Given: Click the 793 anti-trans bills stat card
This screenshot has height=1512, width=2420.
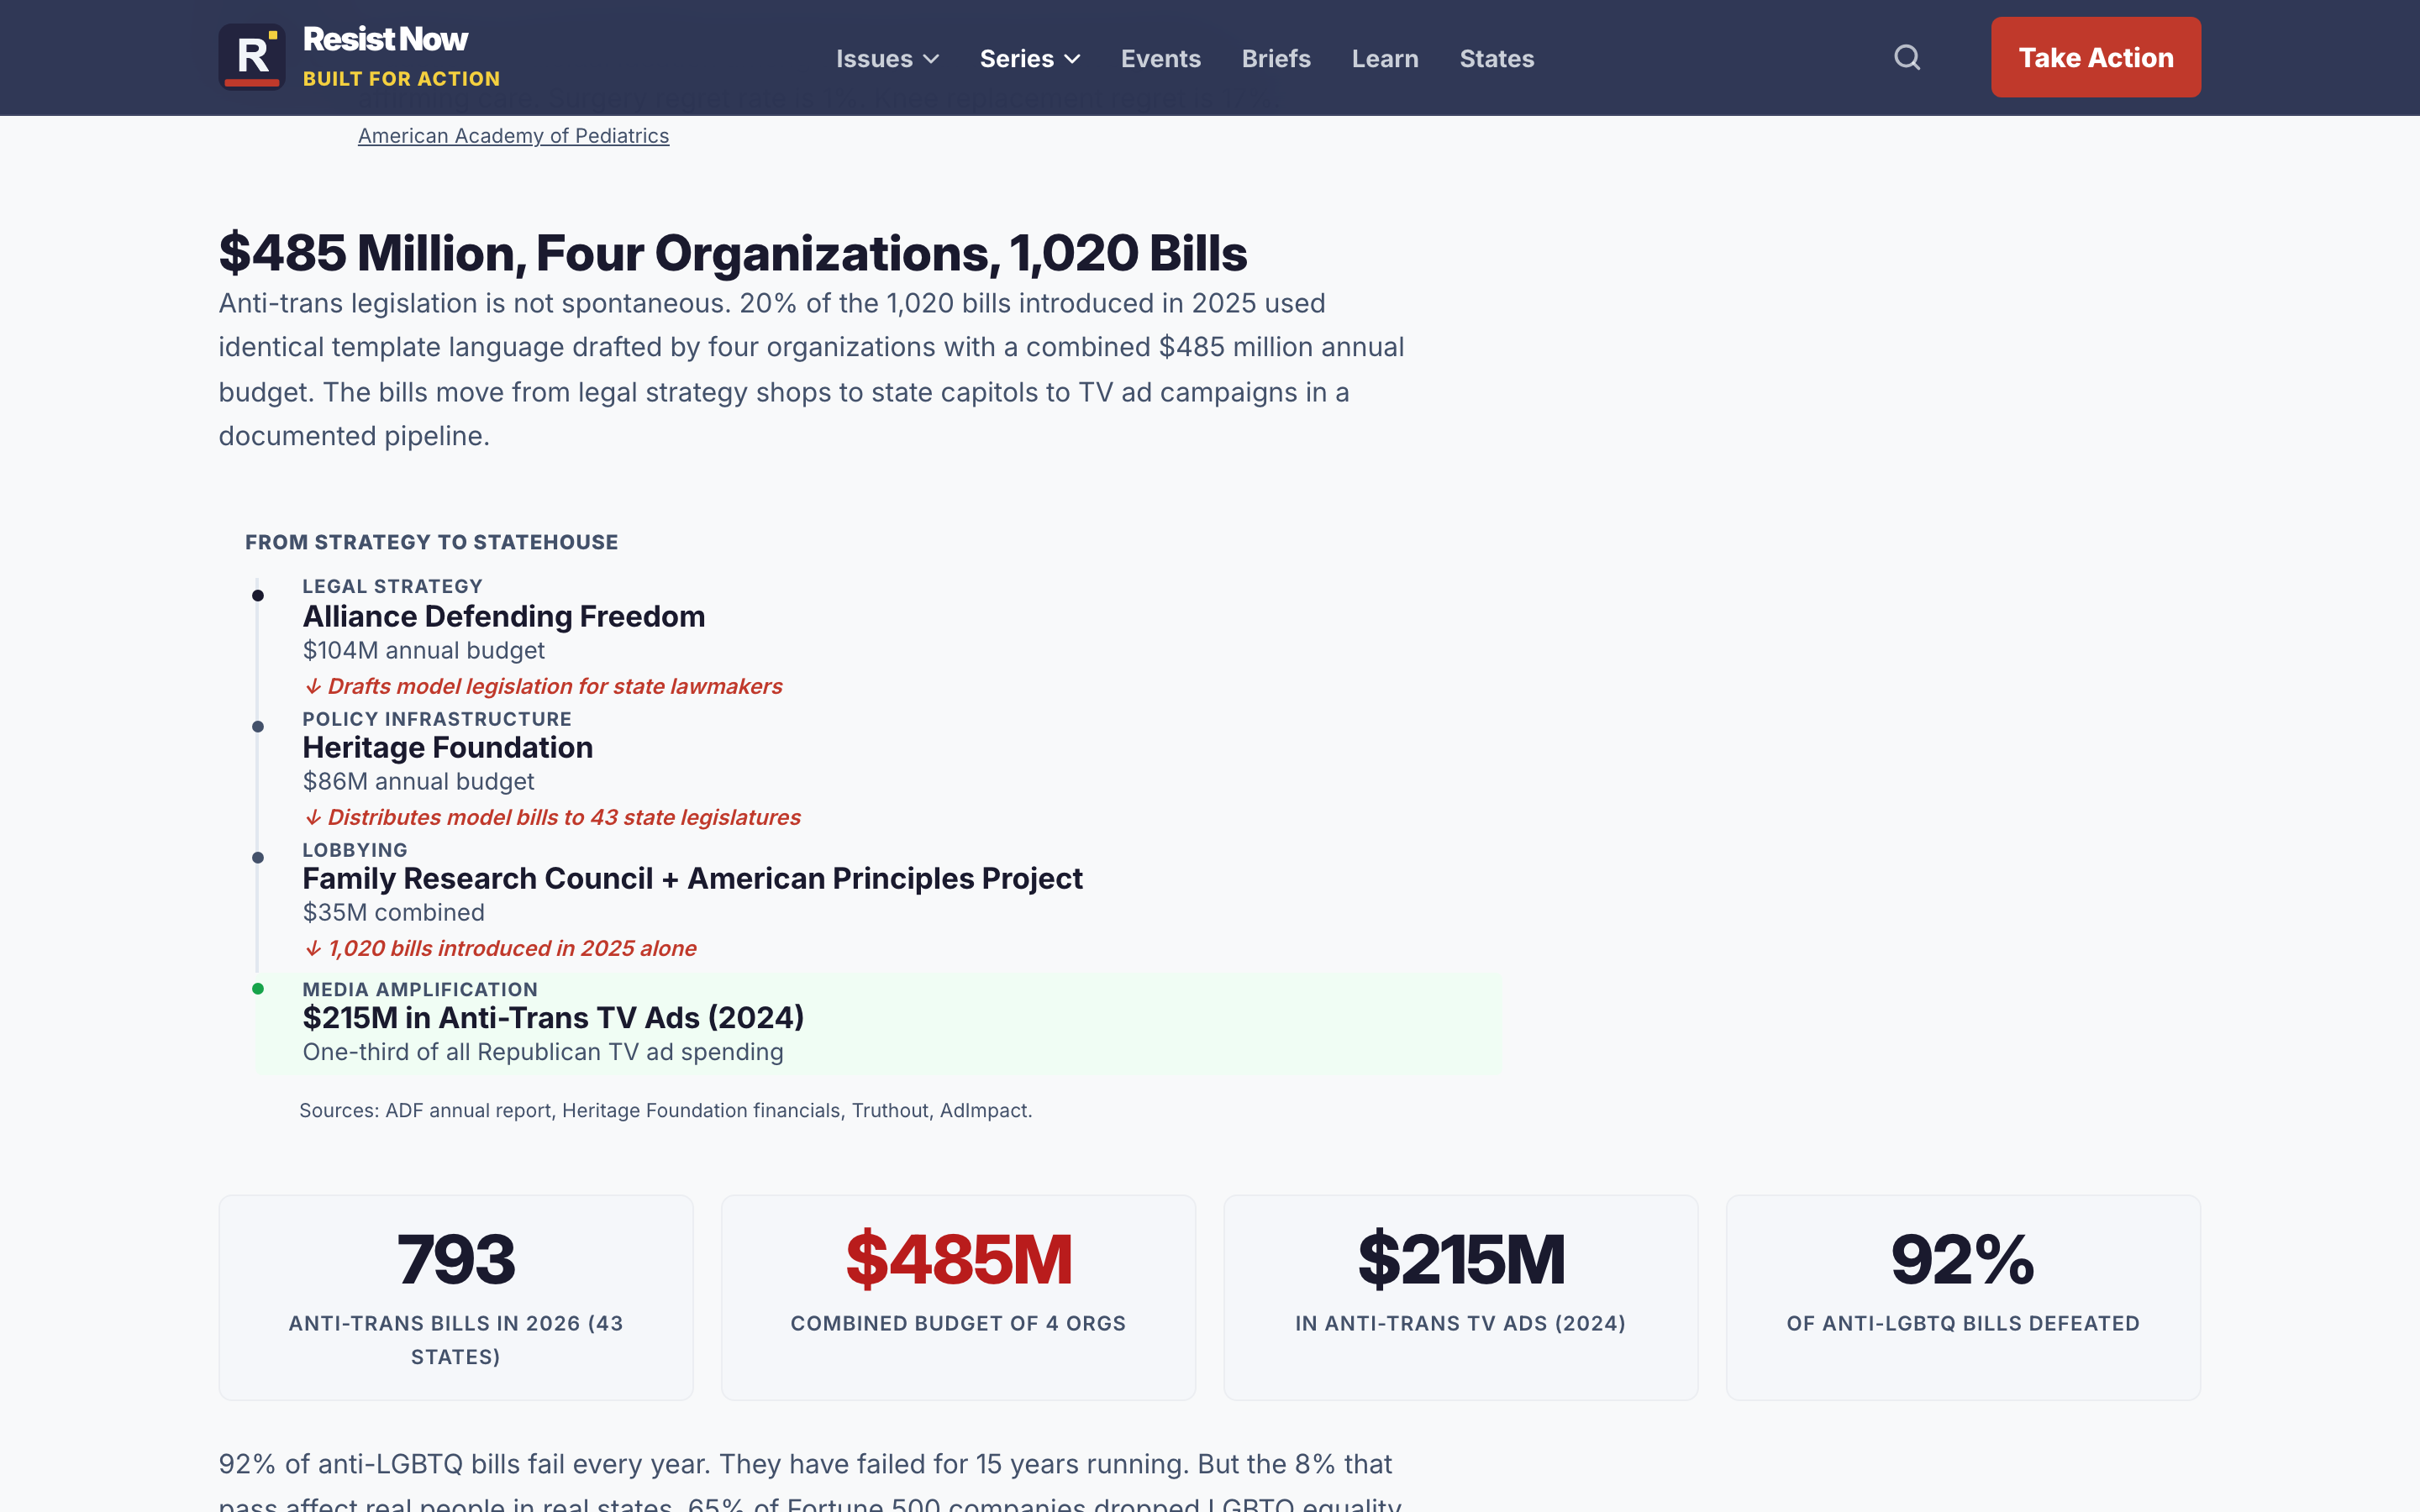Looking at the screenshot, I should pos(456,1298).
